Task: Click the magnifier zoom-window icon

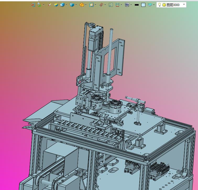Action: tap(91, 5)
